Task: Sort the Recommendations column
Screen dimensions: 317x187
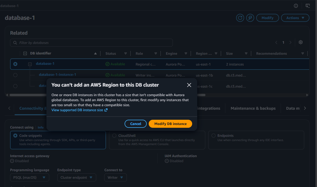Action: tap(303, 53)
